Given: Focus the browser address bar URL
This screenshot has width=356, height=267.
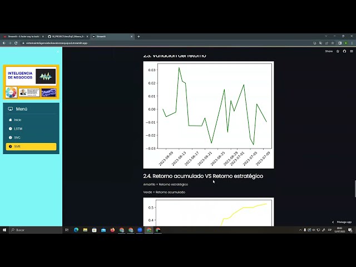Looking at the screenshot, I should pos(57,43).
